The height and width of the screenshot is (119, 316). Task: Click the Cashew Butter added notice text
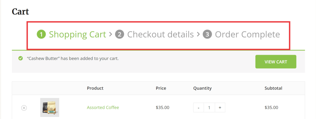(x=73, y=59)
